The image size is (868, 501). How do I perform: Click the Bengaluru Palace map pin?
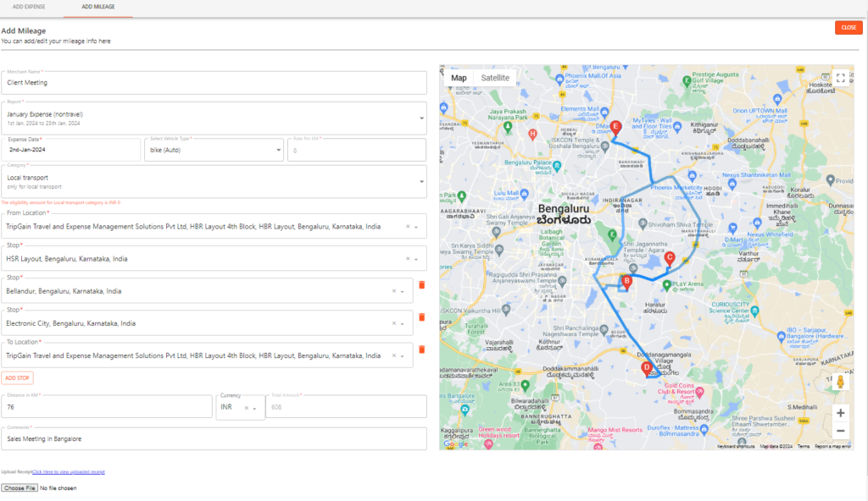coord(557,165)
